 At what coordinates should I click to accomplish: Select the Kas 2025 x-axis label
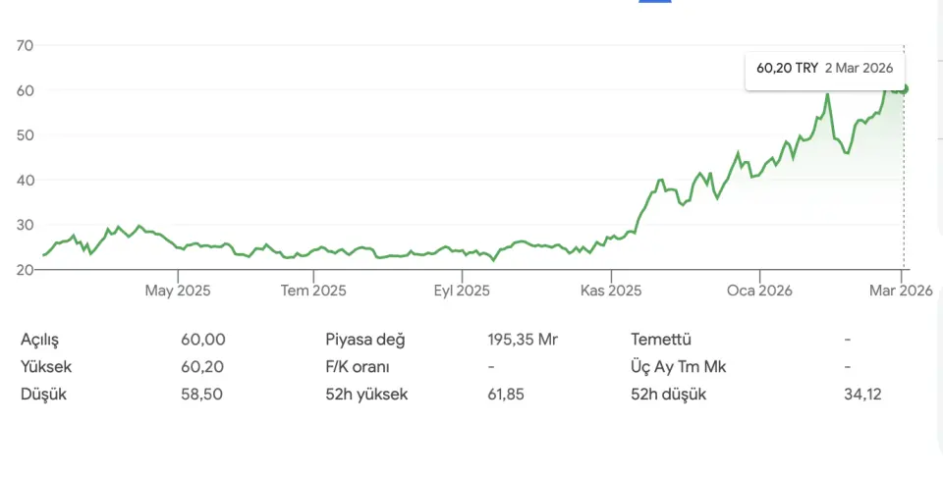[x=611, y=291]
